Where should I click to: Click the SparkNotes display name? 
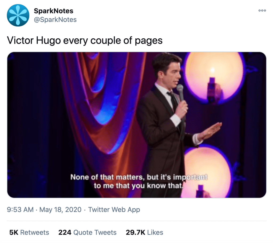tap(53, 11)
